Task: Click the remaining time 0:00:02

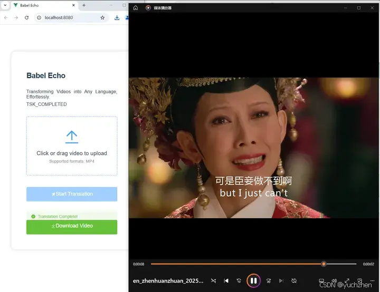Action: tap(368, 264)
